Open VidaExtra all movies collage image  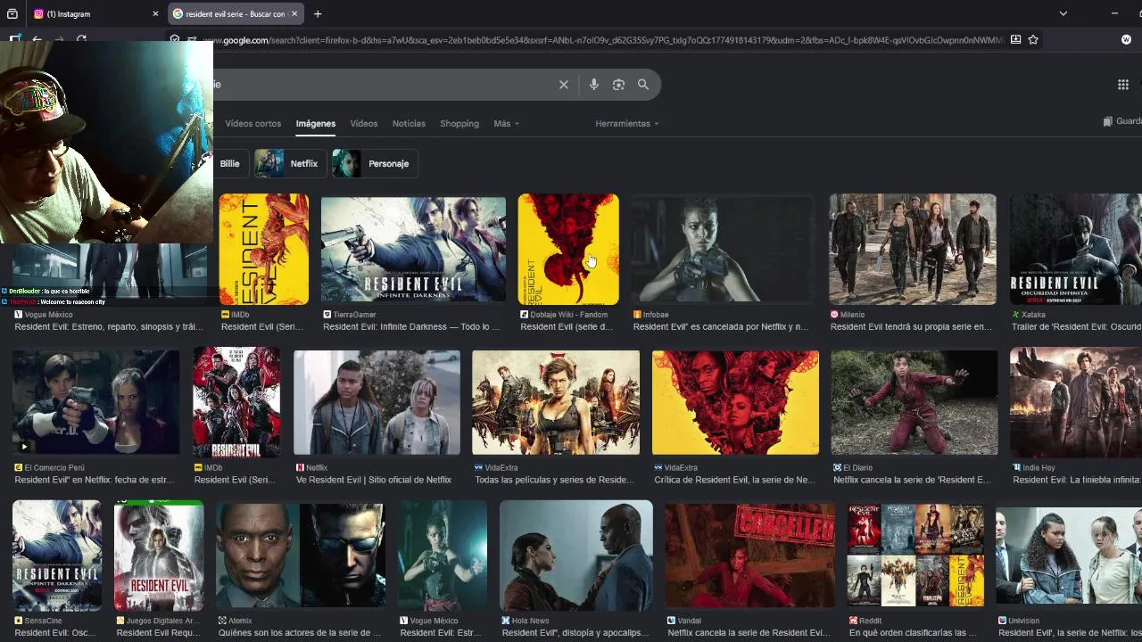pyautogui.click(x=556, y=402)
